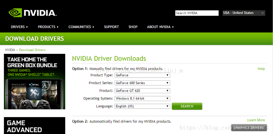The width and height of the screenshot is (273, 134).
Task: Click the Option 2 automatically find drivers text
Action: tap(122, 121)
